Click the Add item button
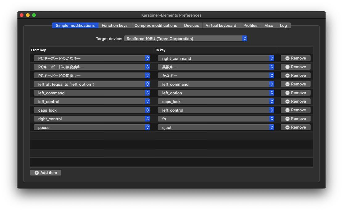Screen dimensions: 343x211 46,172
